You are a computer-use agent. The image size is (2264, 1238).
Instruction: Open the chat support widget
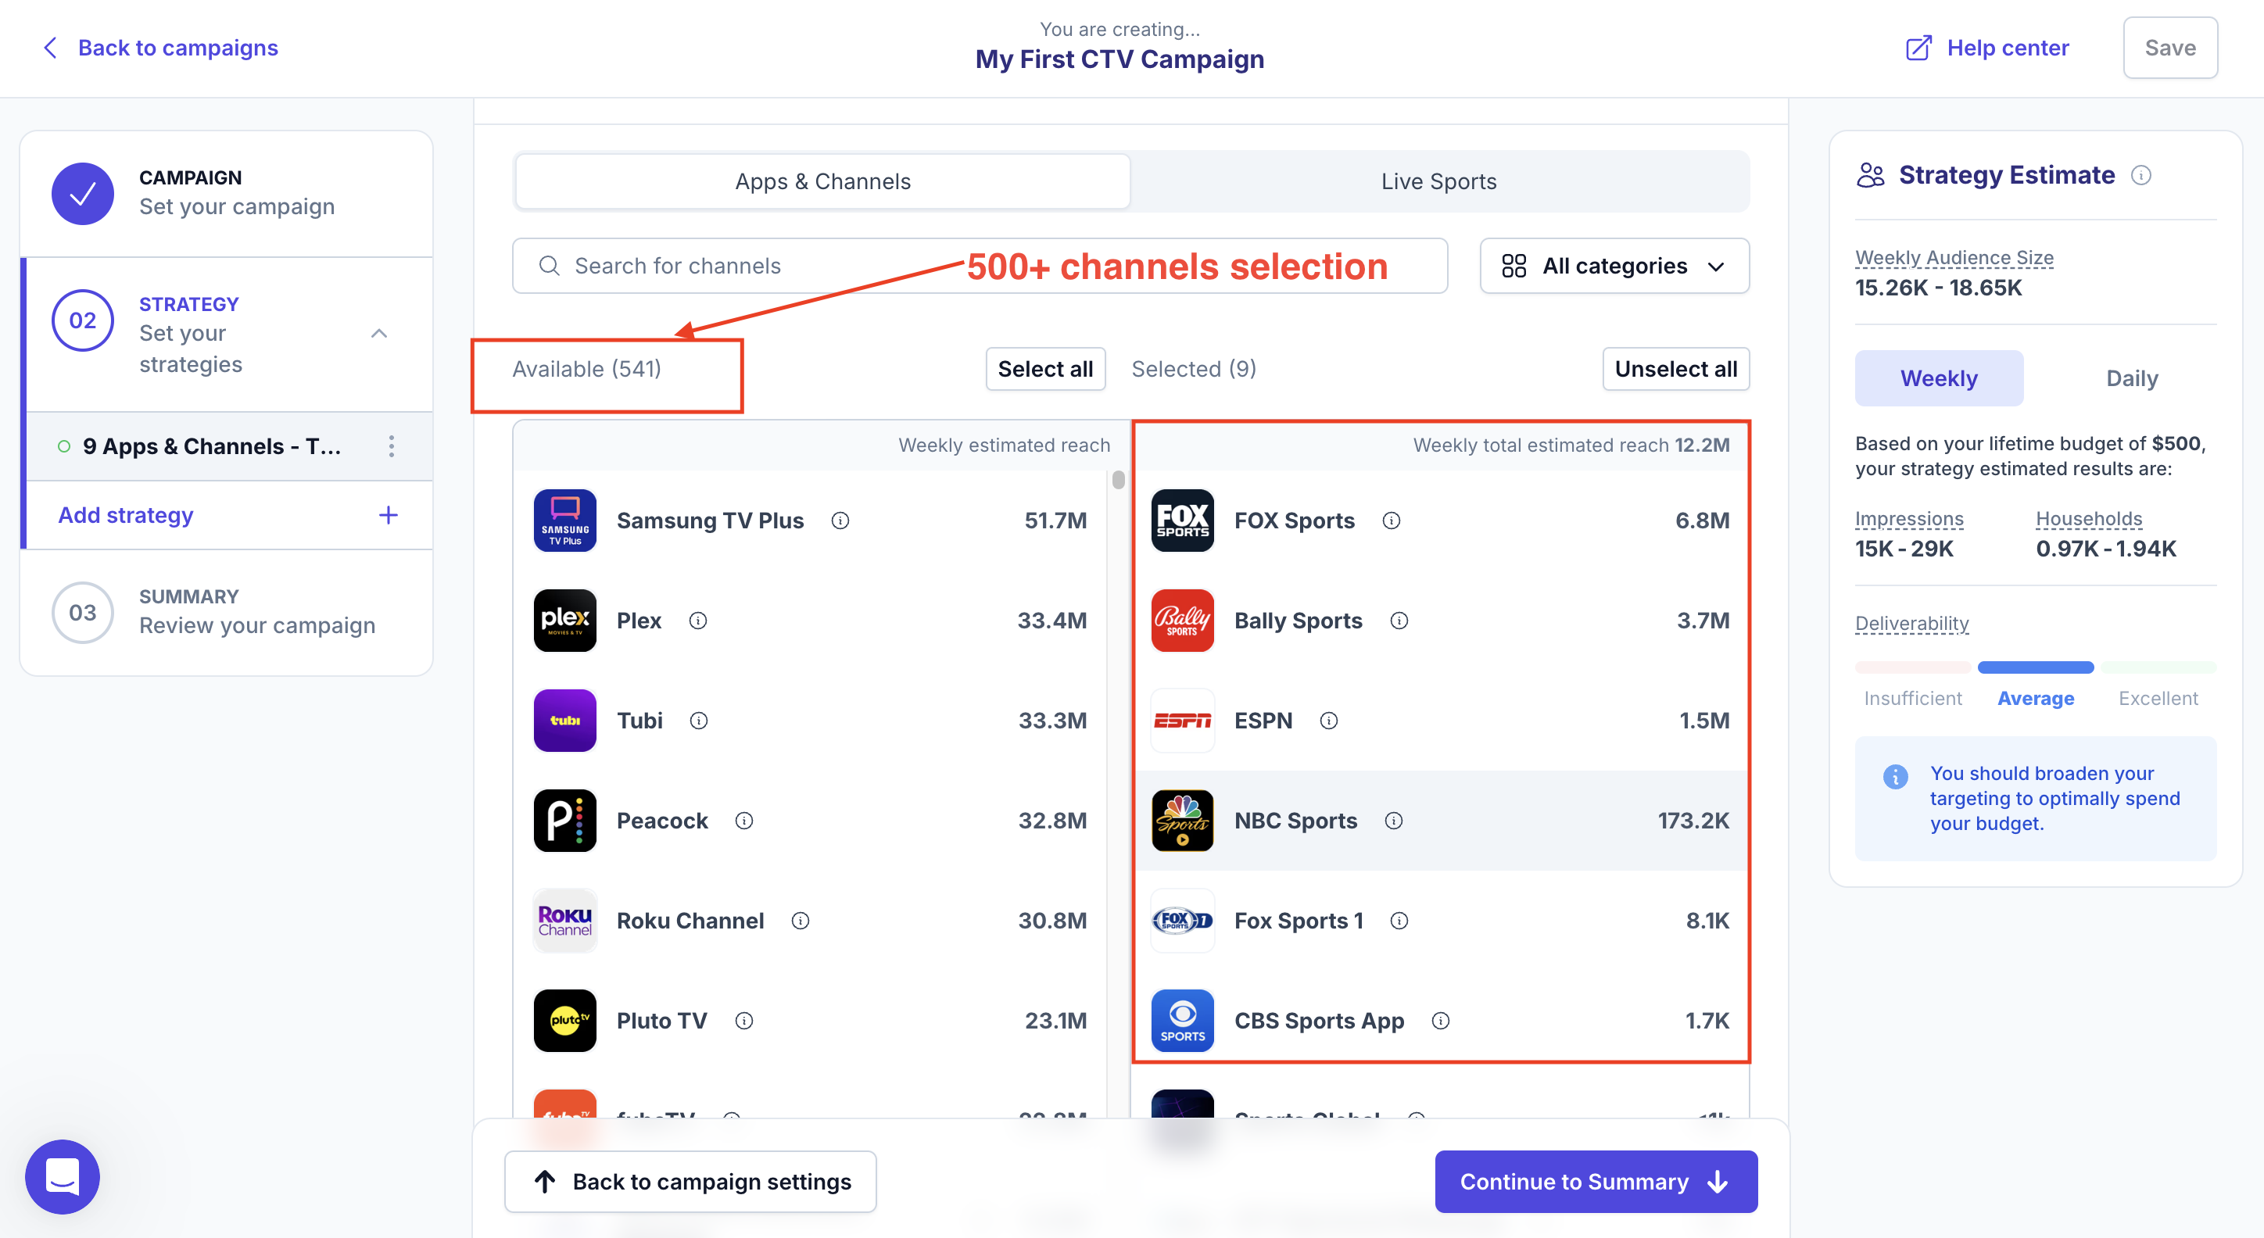coord(63,1177)
